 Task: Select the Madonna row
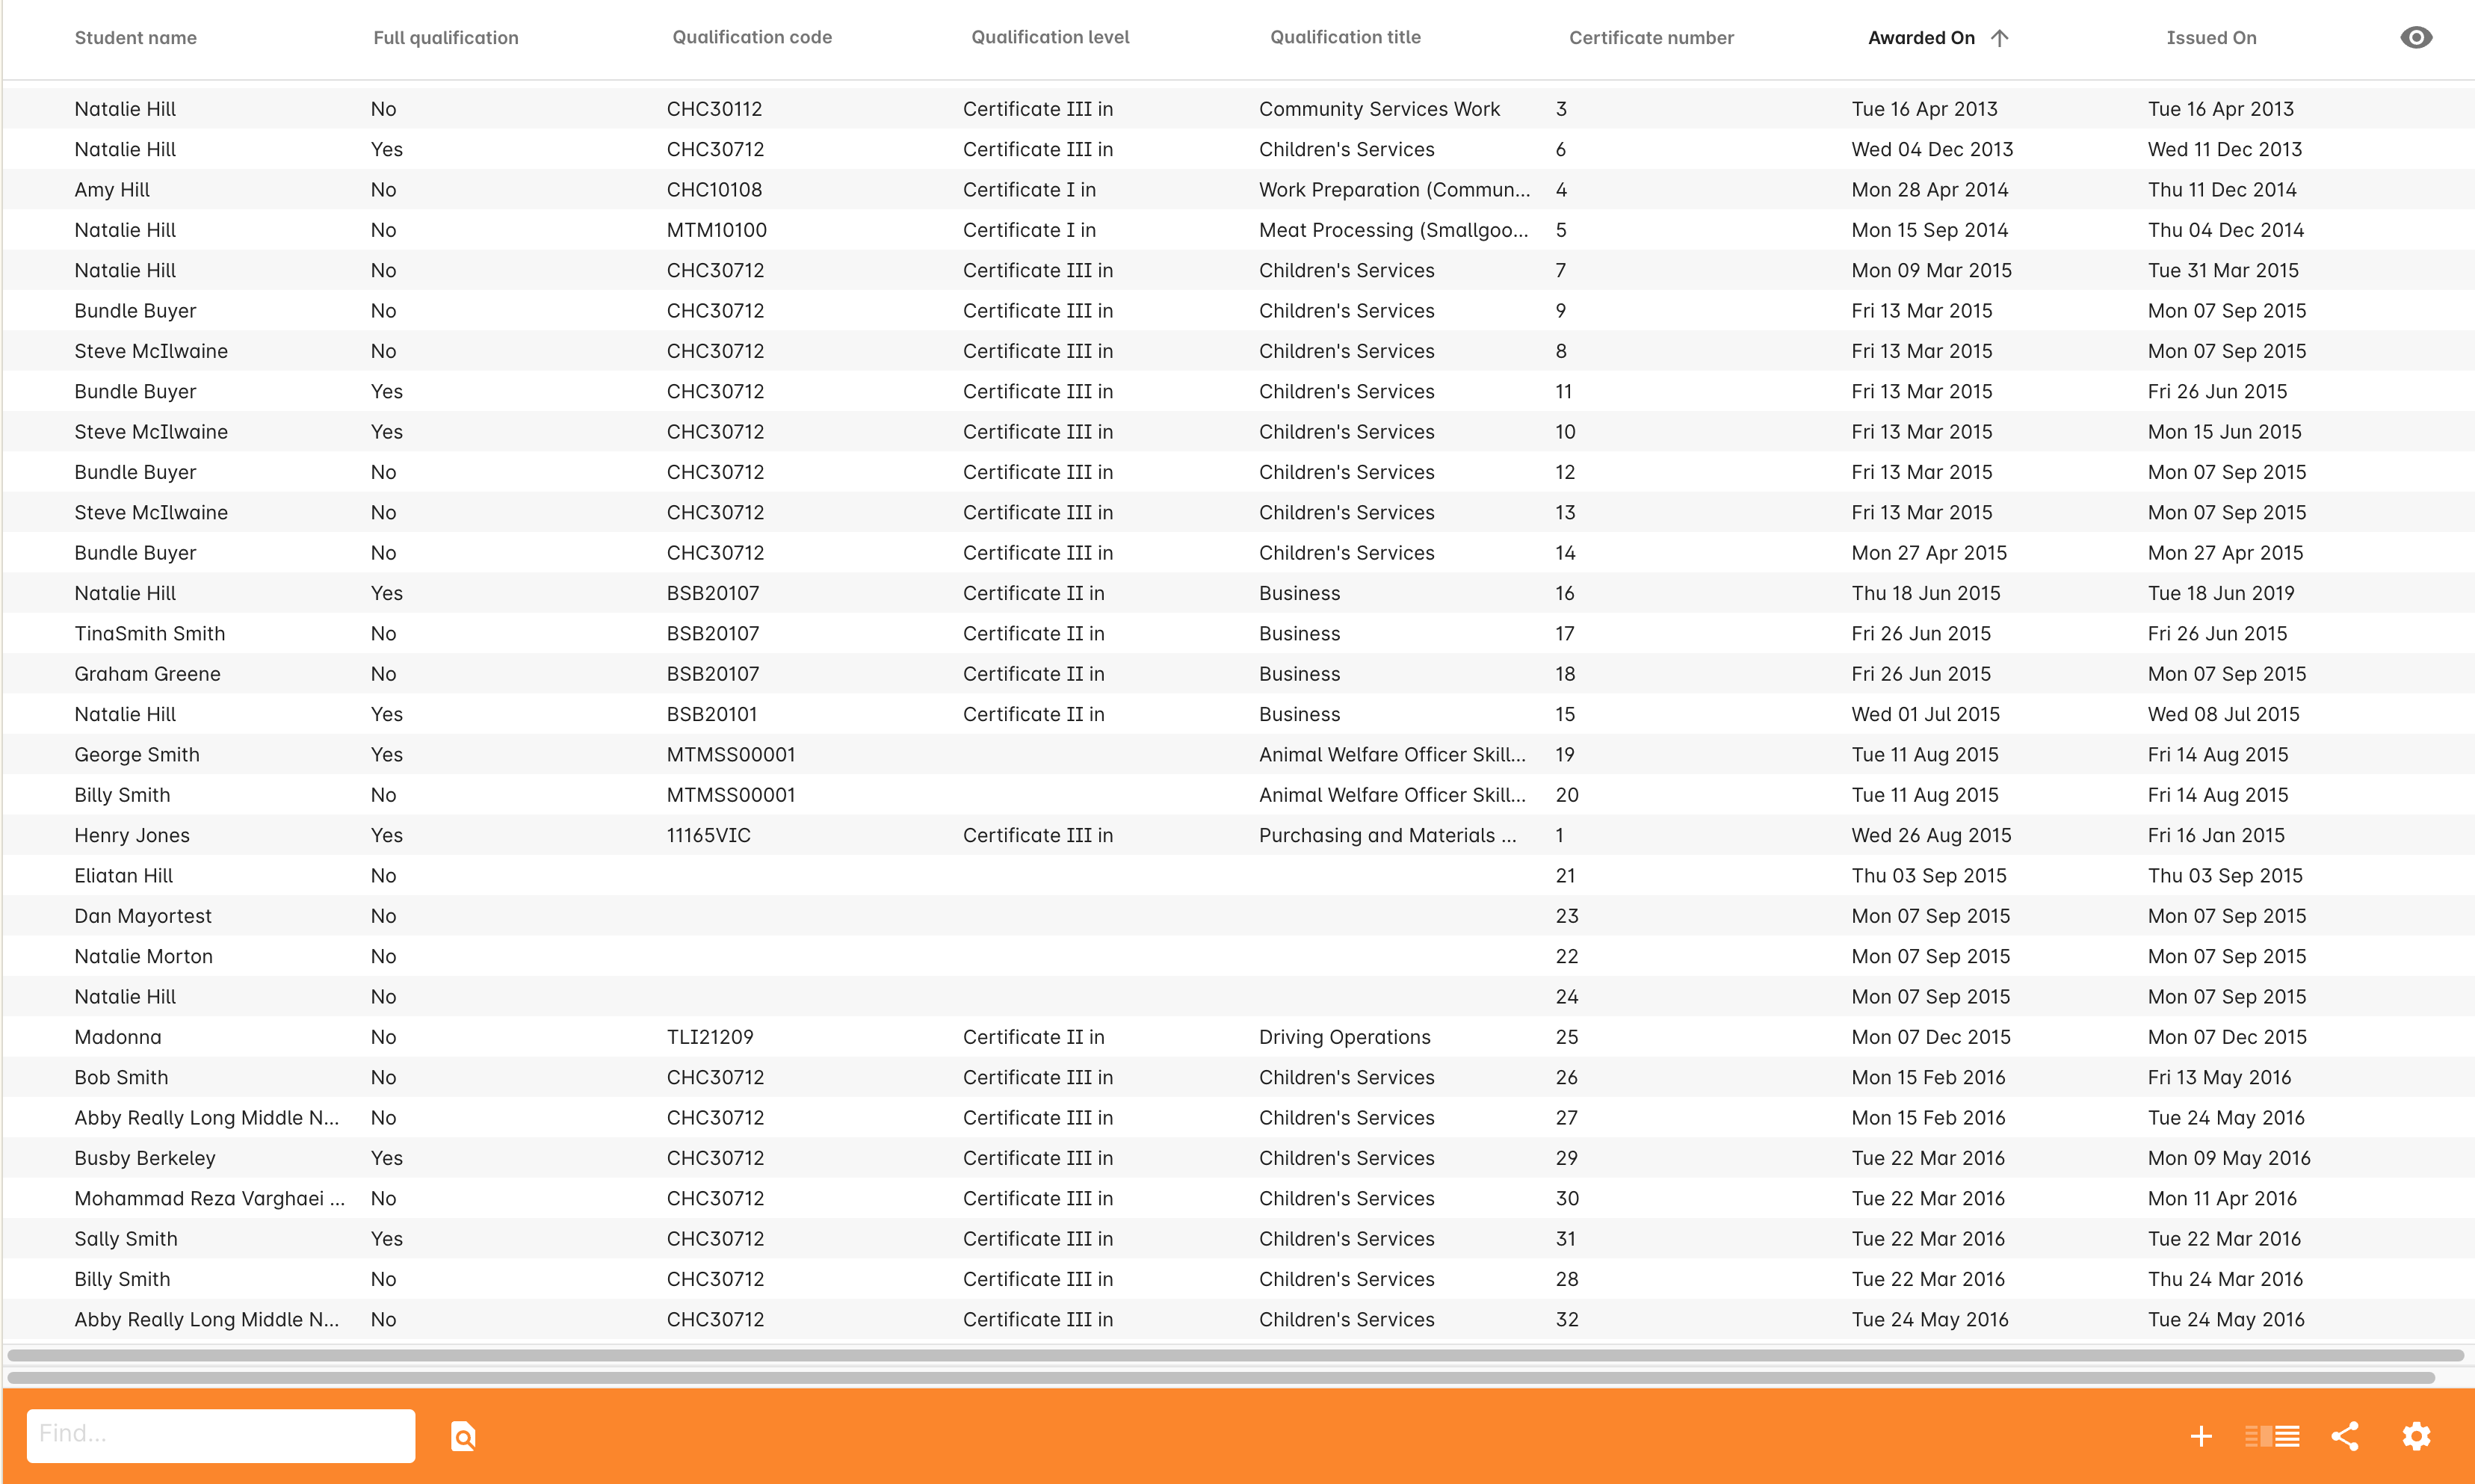click(1238, 1037)
